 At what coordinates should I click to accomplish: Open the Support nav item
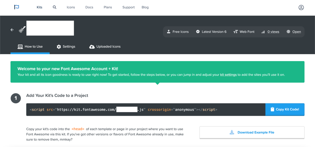pos(129,7)
